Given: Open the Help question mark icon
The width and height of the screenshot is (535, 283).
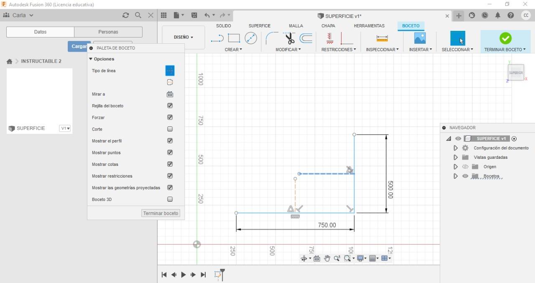Looking at the screenshot, I should pyautogui.click(x=511, y=15).
